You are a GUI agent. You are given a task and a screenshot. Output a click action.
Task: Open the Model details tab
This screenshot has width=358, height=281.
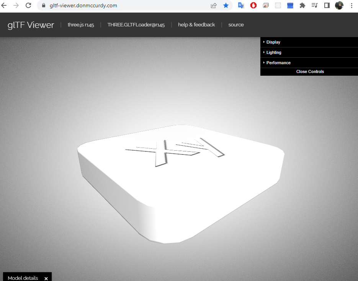tap(22, 278)
